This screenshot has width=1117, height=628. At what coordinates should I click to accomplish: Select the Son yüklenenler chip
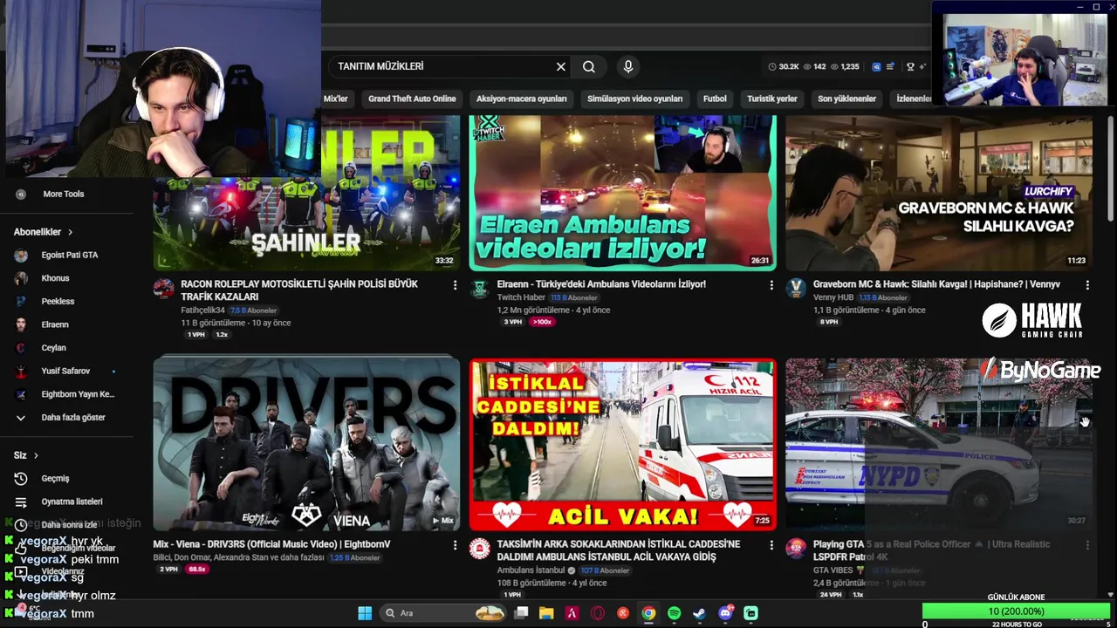pyautogui.click(x=846, y=99)
